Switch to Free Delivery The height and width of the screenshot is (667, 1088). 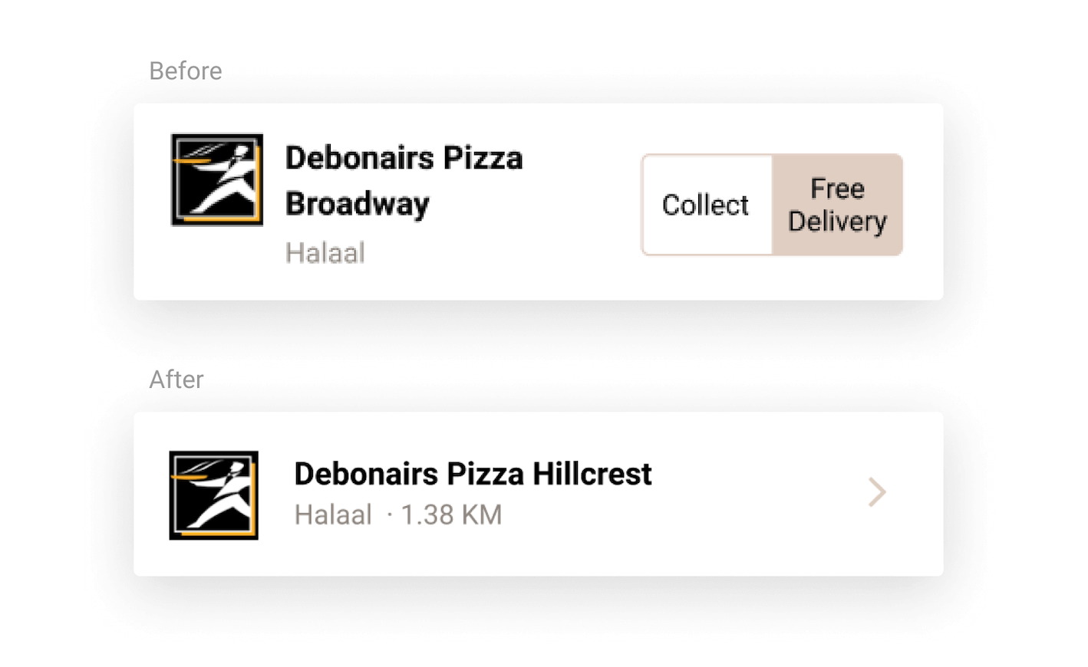click(837, 205)
